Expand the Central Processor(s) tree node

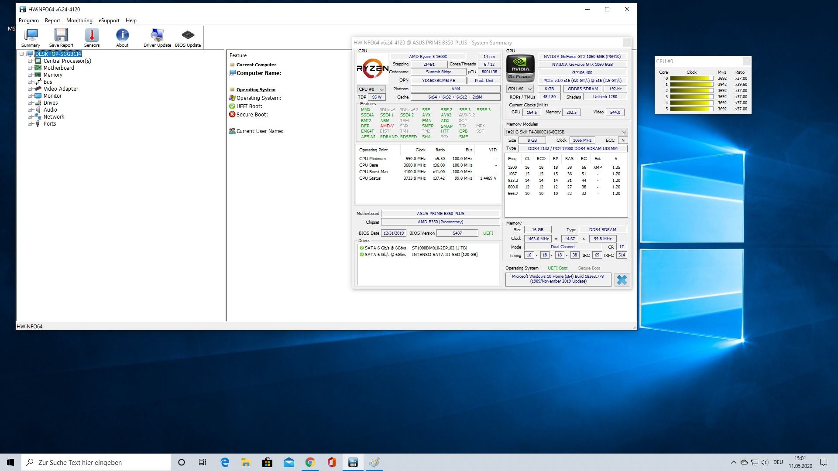click(30, 61)
